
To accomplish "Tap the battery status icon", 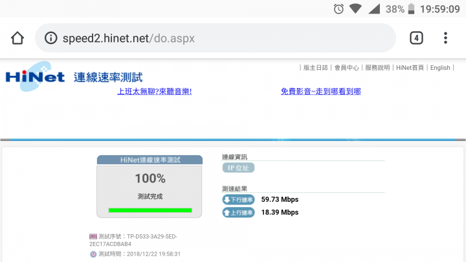I will 412,9.
